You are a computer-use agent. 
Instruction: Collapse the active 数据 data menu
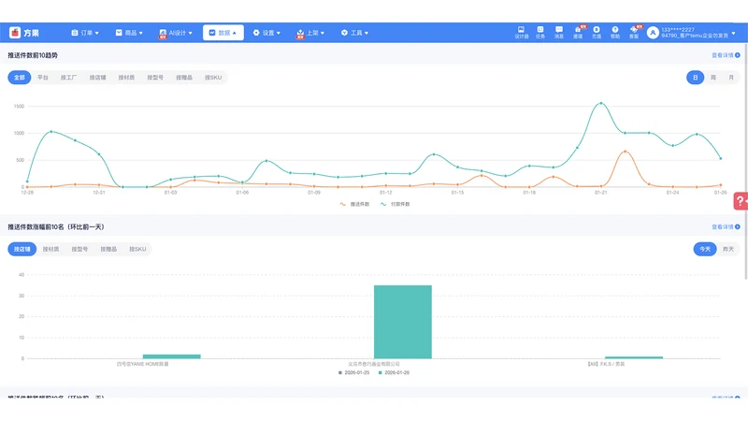click(223, 33)
